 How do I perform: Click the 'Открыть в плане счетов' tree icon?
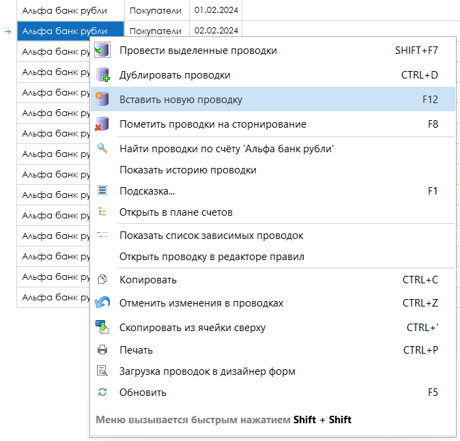(x=102, y=212)
